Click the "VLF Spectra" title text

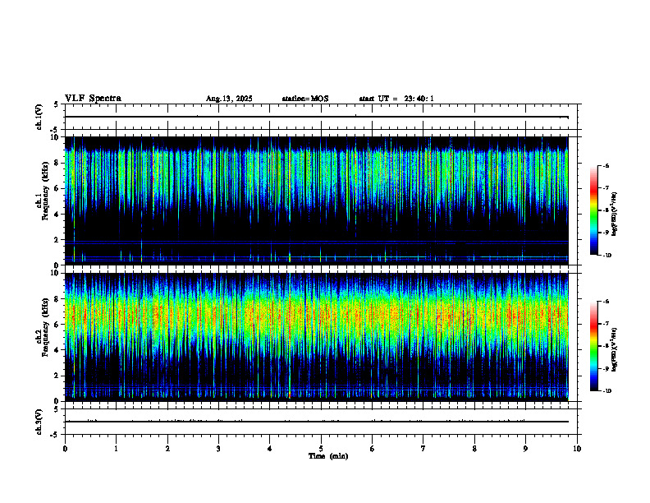(x=93, y=99)
